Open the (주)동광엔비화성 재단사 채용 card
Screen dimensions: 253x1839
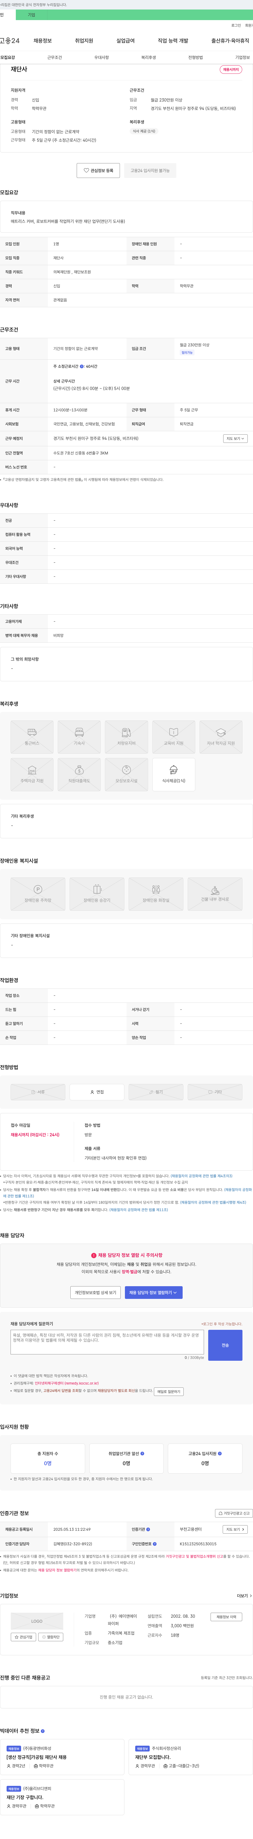[x=62, y=1757]
